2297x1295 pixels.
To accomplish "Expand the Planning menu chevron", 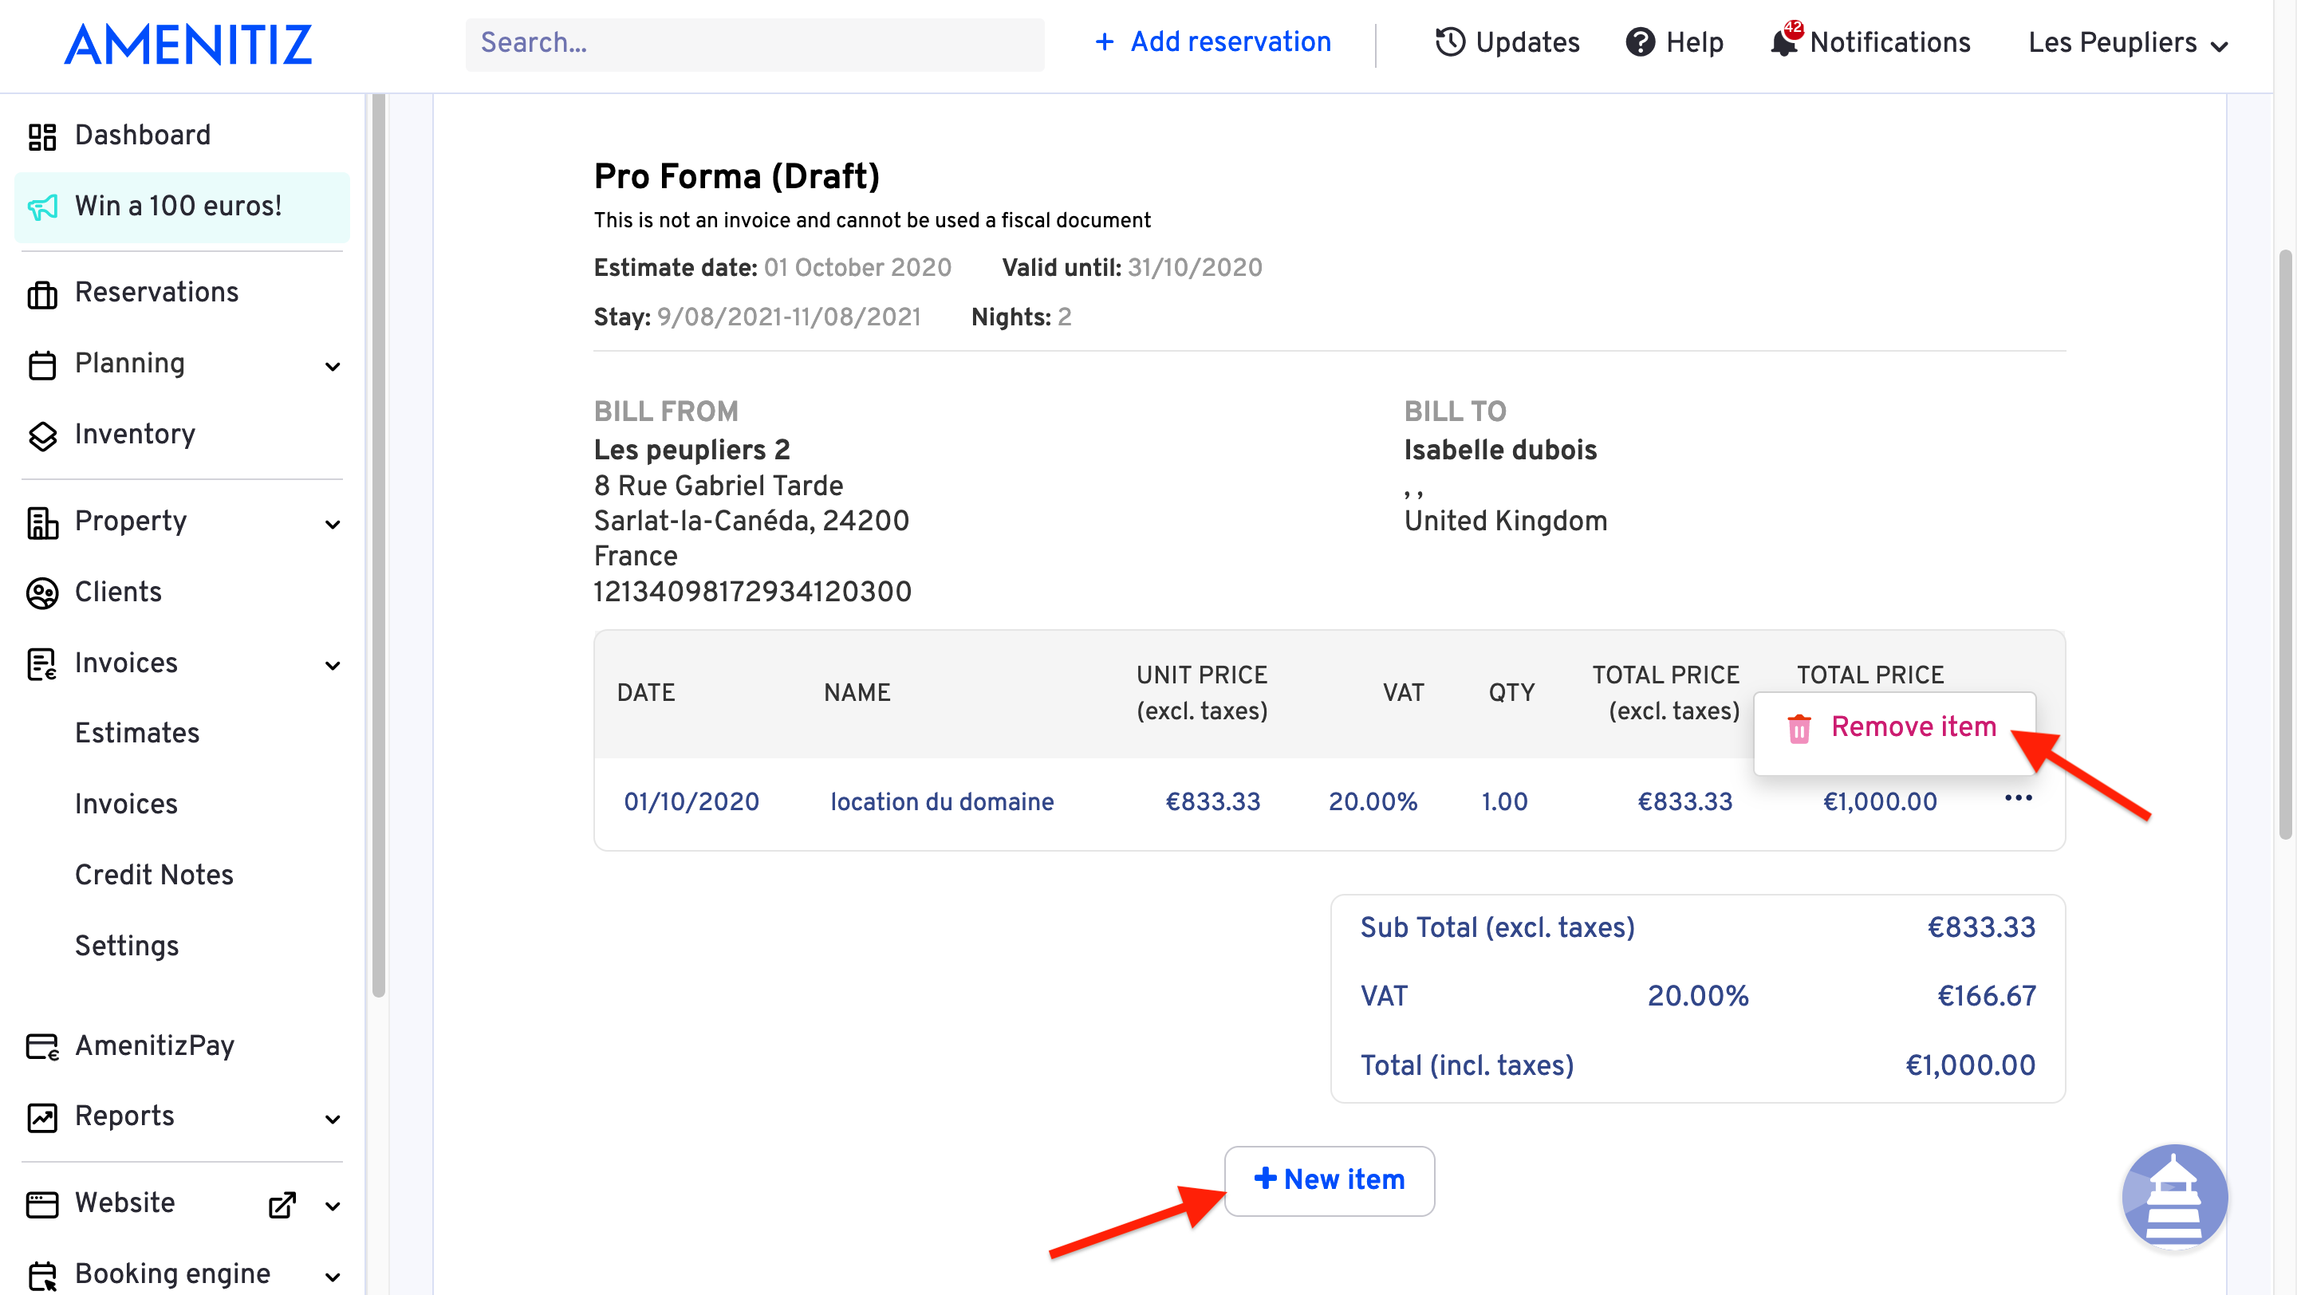I will point(333,366).
